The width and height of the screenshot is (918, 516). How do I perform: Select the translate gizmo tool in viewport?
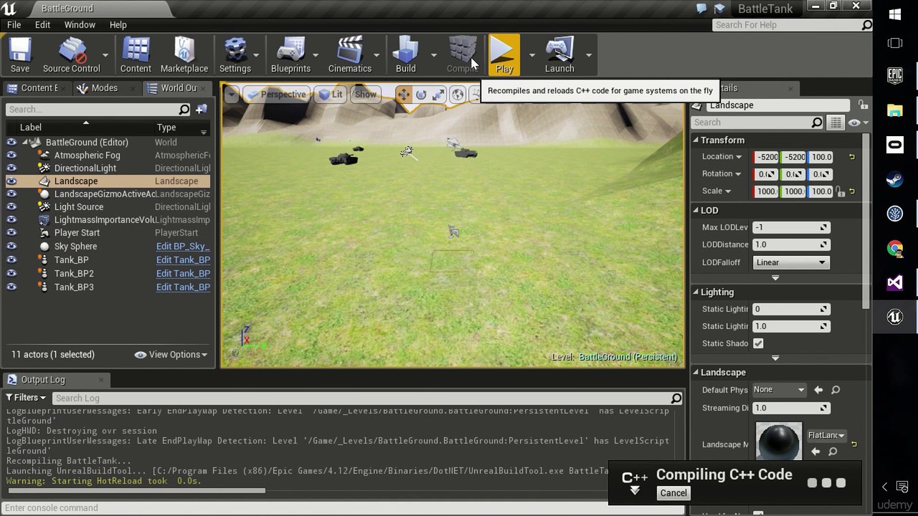click(404, 95)
